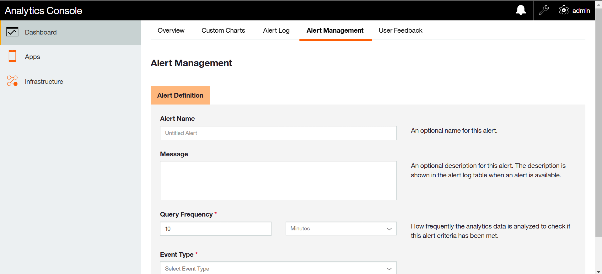Viewport: 602px width, 274px height.
Task: Click the Infrastructure nodes icon in sidebar
Action: click(x=12, y=81)
